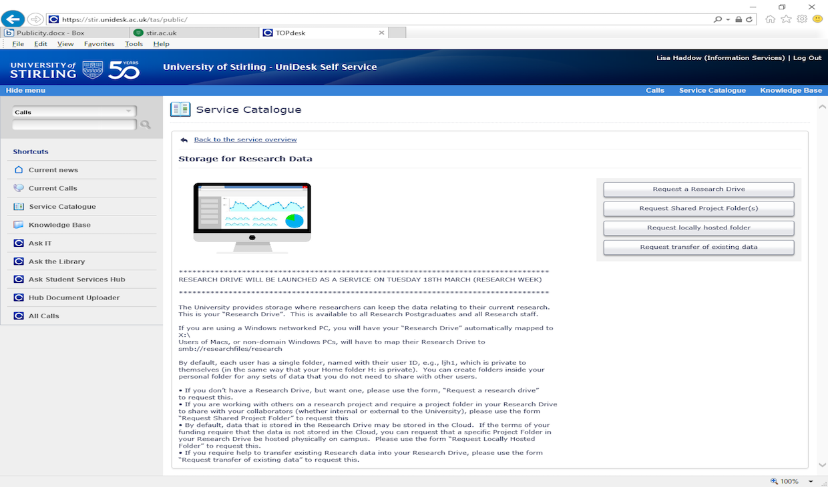This screenshot has width=828, height=487.
Task: Click the browser favorites star icon
Action: pos(786,19)
